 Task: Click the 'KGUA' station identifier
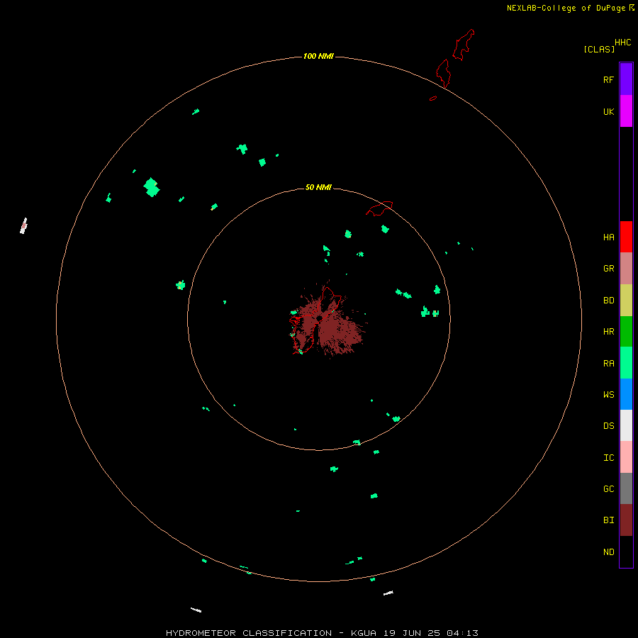[x=364, y=633]
